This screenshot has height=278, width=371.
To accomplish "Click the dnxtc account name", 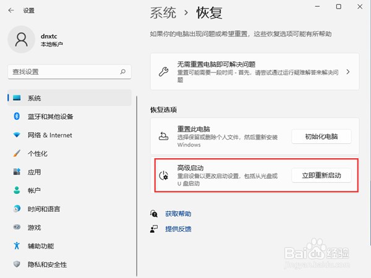I will 49,36.
